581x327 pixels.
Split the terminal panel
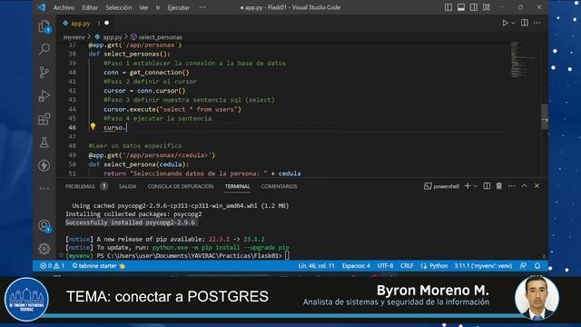click(x=487, y=185)
